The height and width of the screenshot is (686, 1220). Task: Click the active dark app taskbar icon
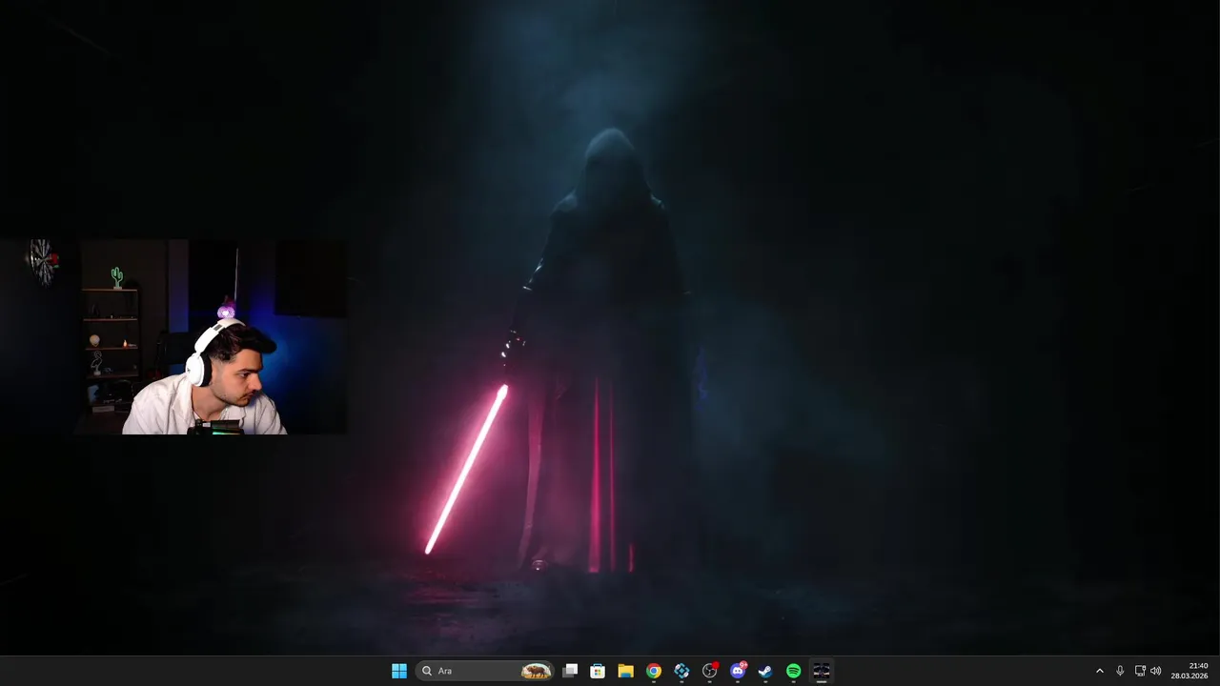[x=822, y=671]
